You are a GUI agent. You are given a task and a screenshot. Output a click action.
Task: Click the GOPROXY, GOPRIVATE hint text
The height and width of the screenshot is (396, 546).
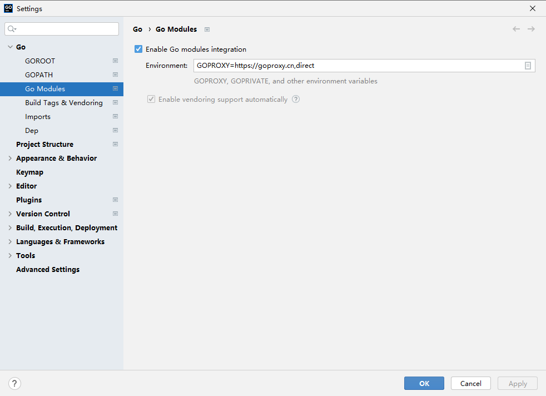pyautogui.click(x=286, y=81)
